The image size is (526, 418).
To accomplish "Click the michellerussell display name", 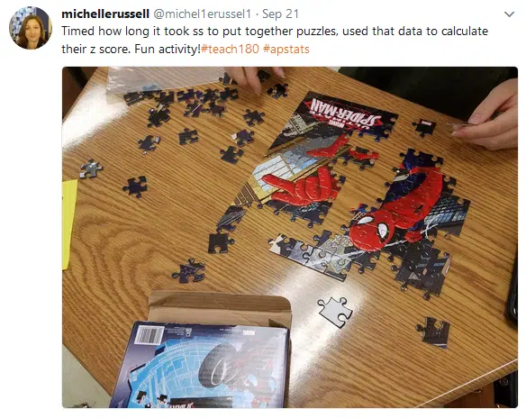I will [105, 14].
